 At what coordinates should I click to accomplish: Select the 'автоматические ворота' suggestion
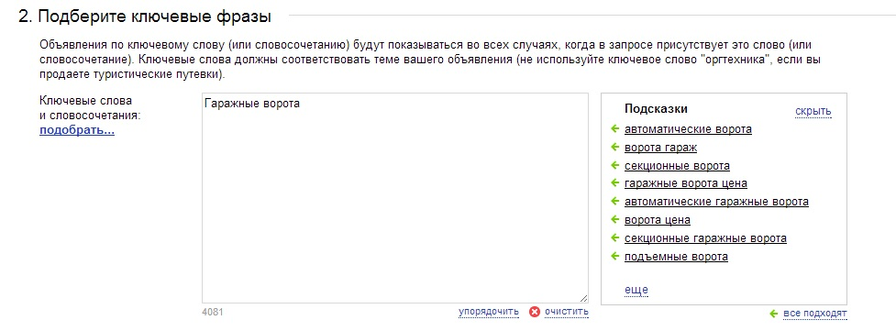pyautogui.click(x=688, y=129)
